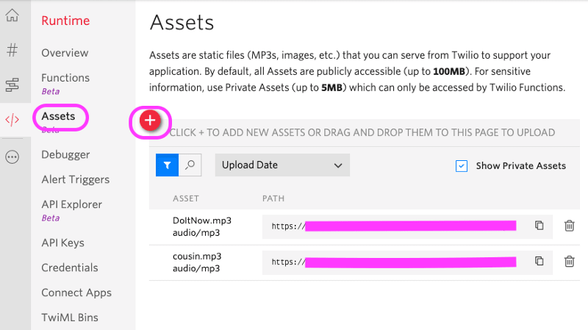Uncheck Show Private Assets checkbox

click(x=462, y=166)
